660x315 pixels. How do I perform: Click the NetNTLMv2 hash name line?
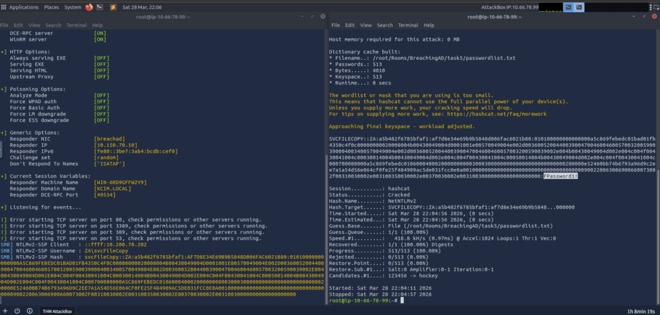pos(372,201)
